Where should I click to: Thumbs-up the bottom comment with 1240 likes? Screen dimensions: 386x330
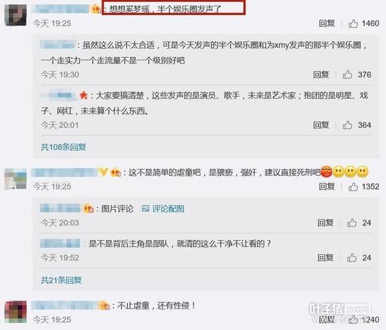[x=353, y=320]
